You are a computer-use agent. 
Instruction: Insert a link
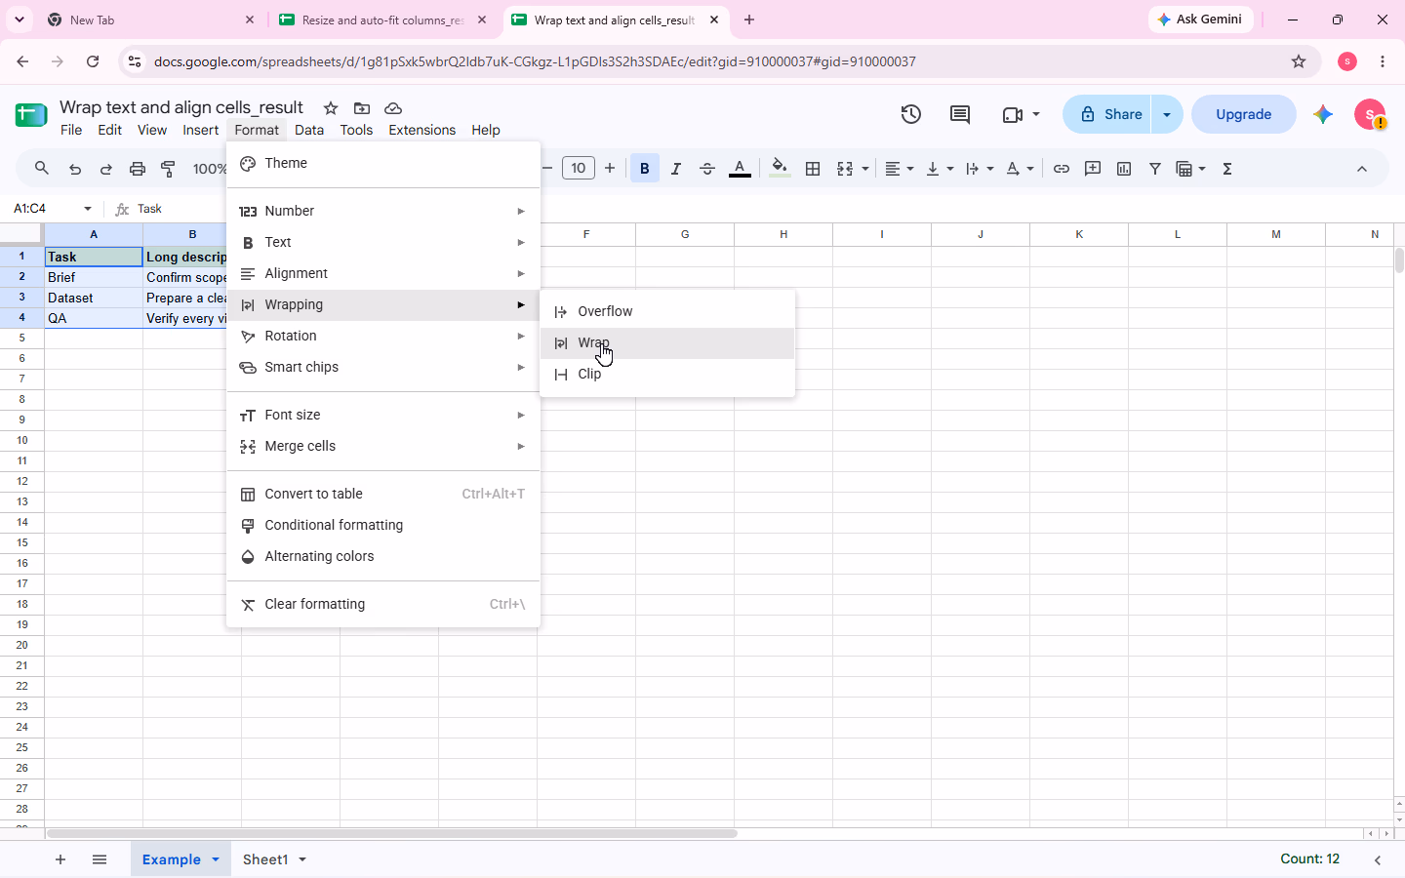click(x=1062, y=169)
